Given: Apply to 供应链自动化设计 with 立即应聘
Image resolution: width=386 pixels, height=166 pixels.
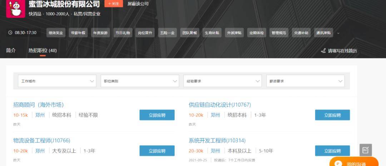Looking at the screenshot, I should coord(332,115).
